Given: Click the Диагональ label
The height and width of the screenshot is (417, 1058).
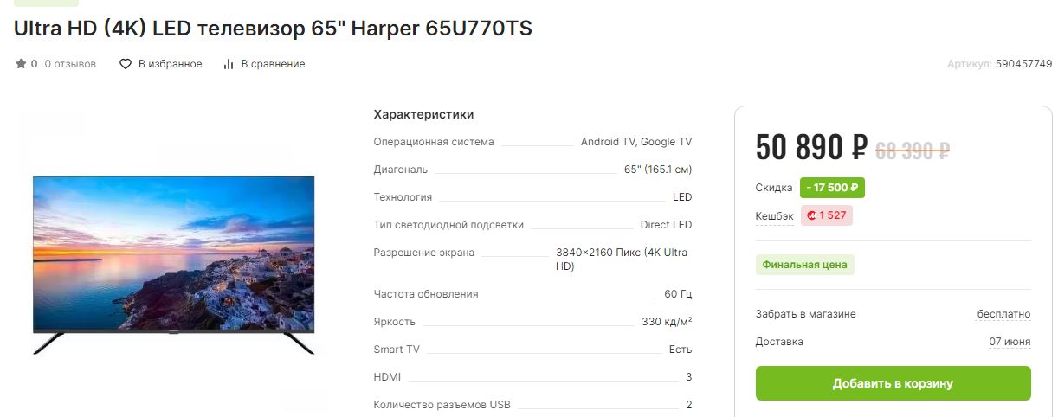Looking at the screenshot, I should point(400,170).
